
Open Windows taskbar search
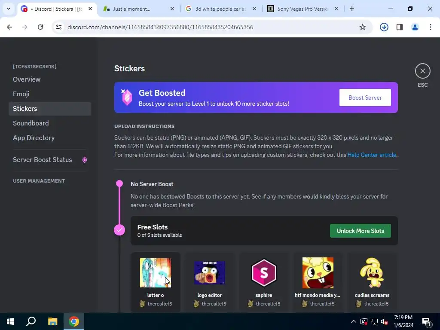(31, 321)
